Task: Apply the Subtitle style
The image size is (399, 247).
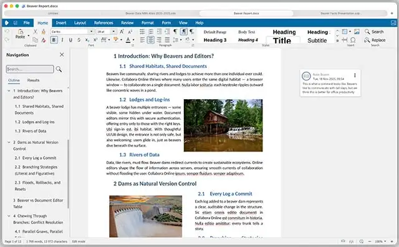Action: pos(317,41)
